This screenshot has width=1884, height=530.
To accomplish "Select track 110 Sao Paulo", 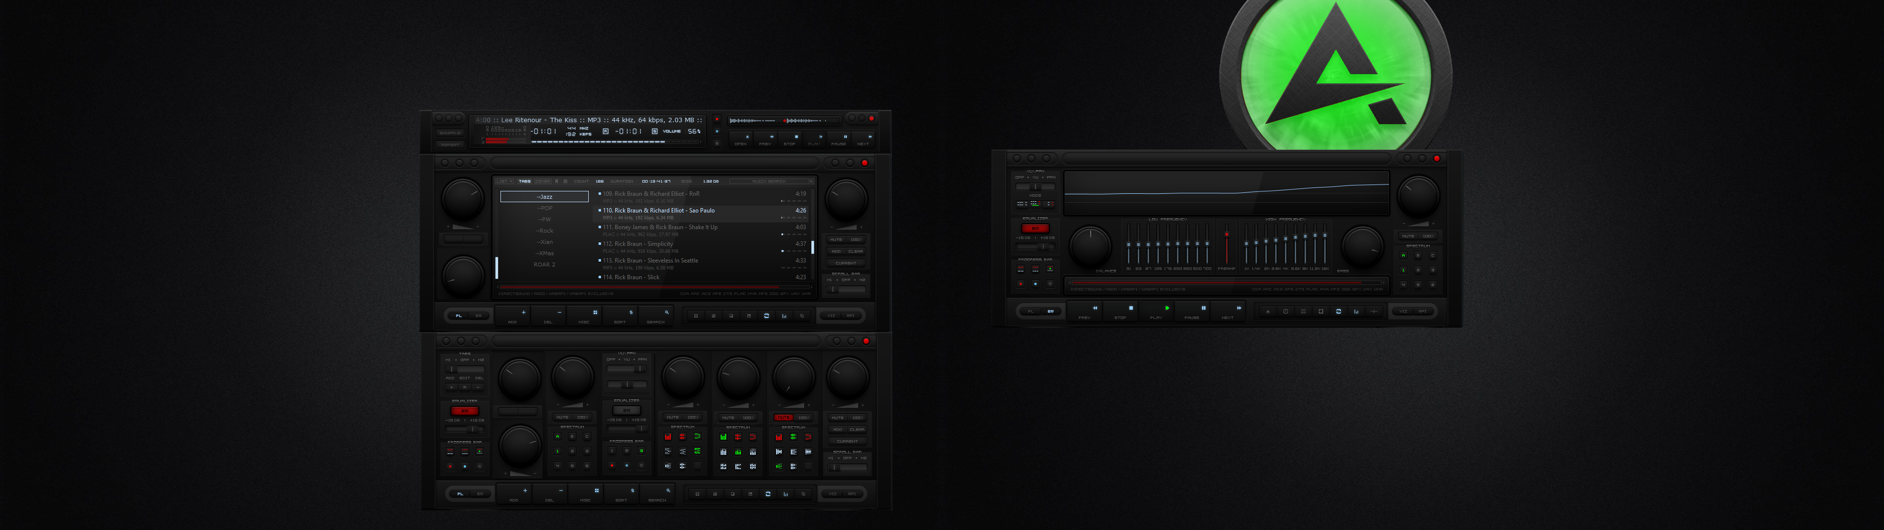I will (701, 214).
